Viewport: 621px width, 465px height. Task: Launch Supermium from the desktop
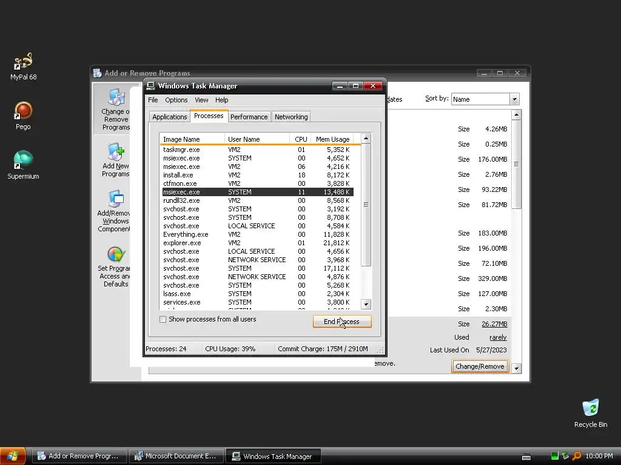[x=23, y=165]
